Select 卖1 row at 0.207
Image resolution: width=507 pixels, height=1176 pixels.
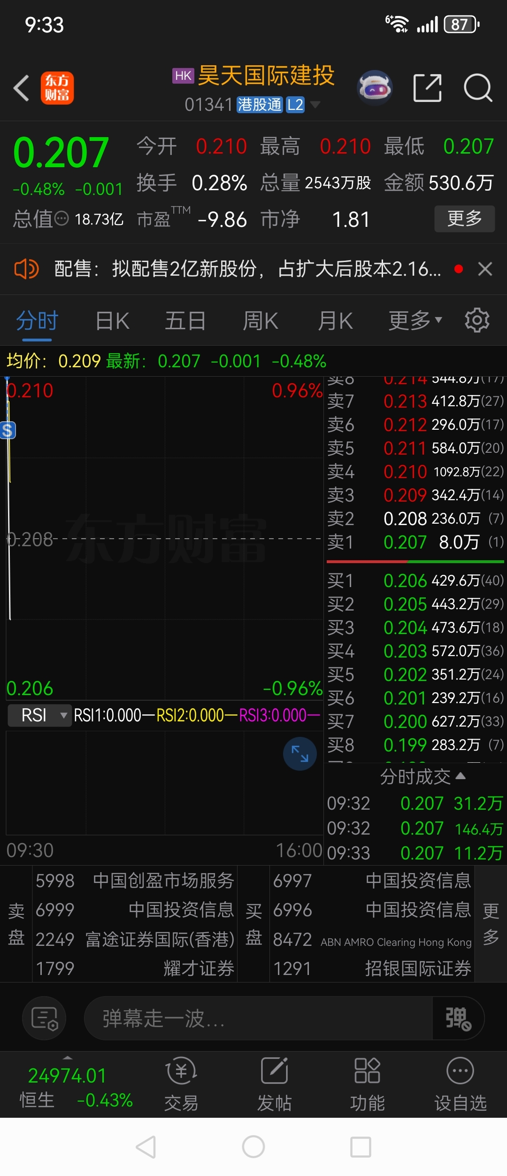[415, 542]
